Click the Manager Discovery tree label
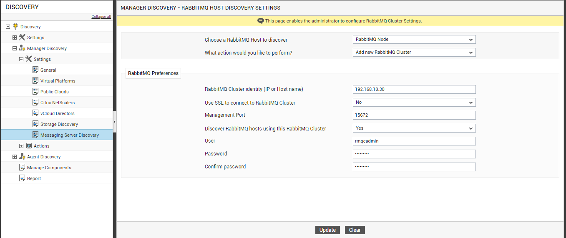566x238 pixels. [47, 48]
